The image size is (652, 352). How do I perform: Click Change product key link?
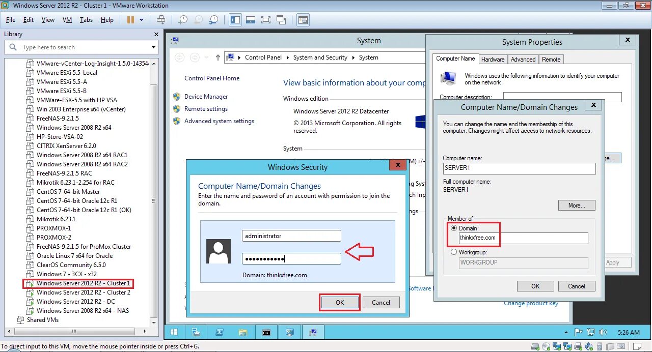(531, 303)
